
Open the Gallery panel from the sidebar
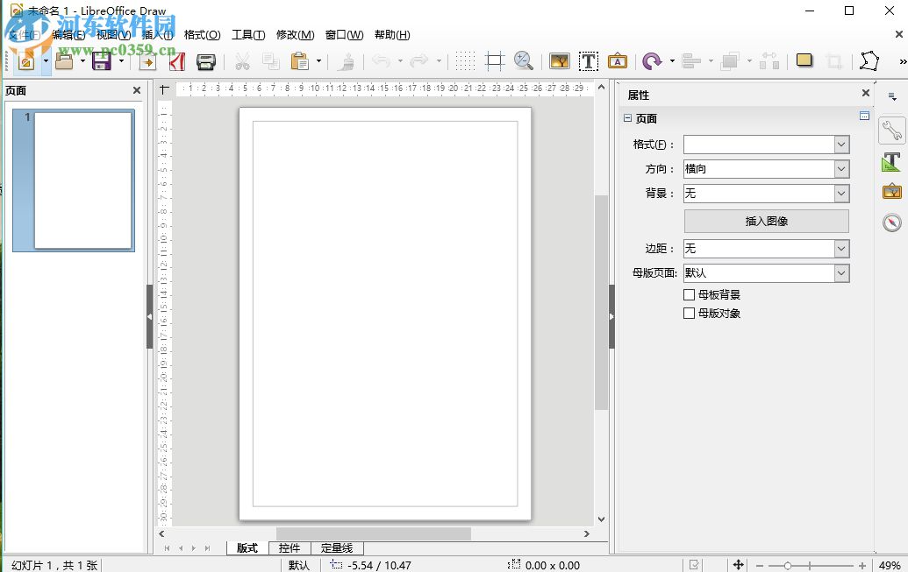[x=891, y=191]
